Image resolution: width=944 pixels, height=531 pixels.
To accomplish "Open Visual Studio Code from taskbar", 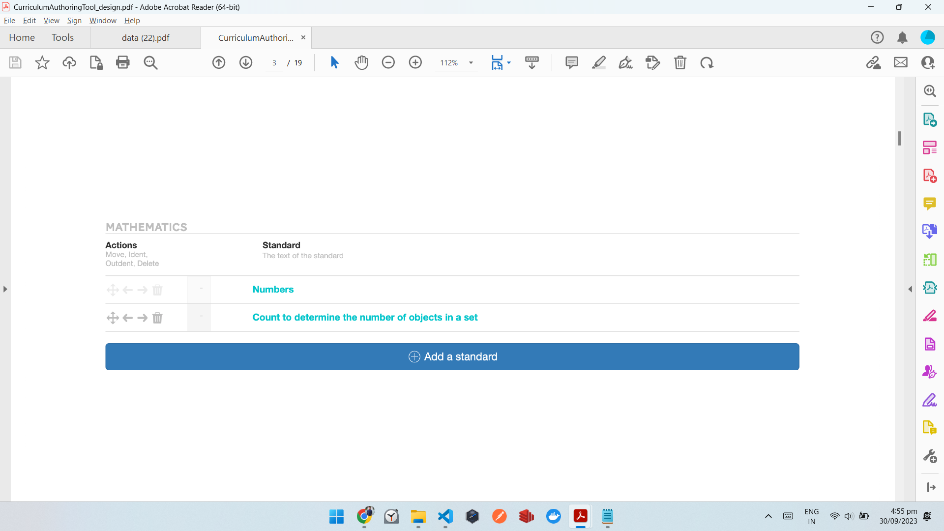I will (x=445, y=516).
